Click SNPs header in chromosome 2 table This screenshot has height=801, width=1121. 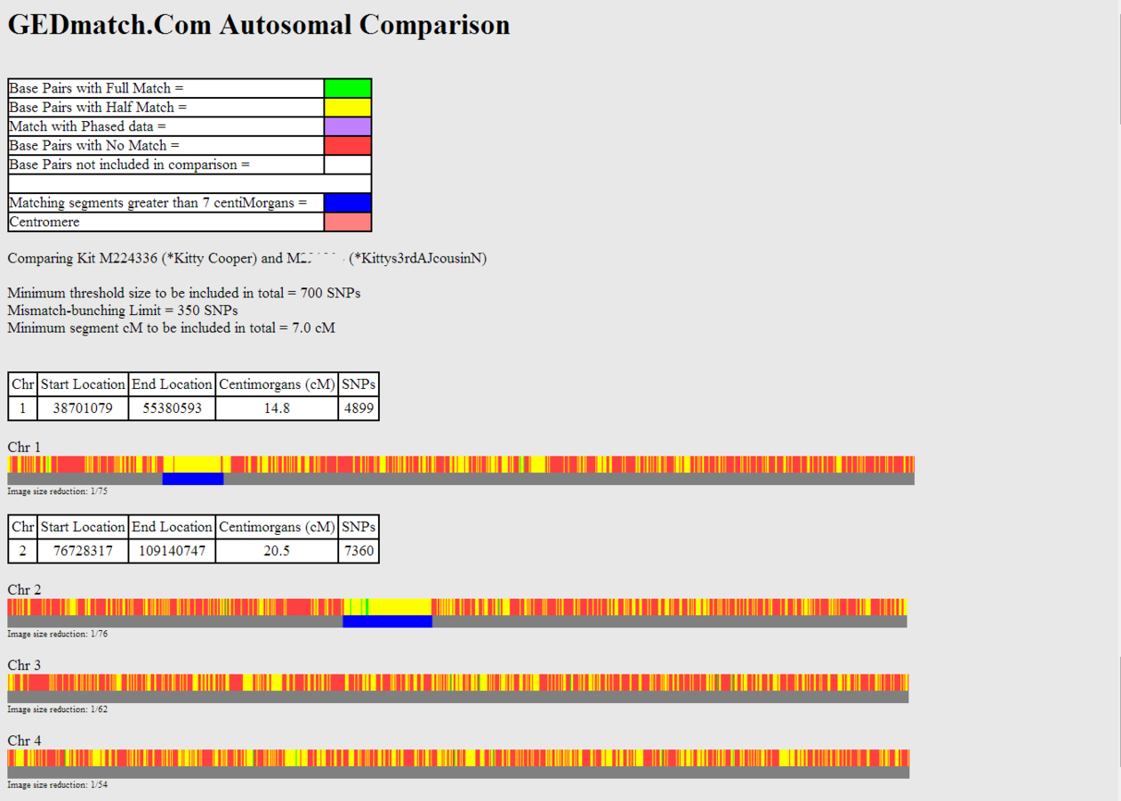click(359, 527)
